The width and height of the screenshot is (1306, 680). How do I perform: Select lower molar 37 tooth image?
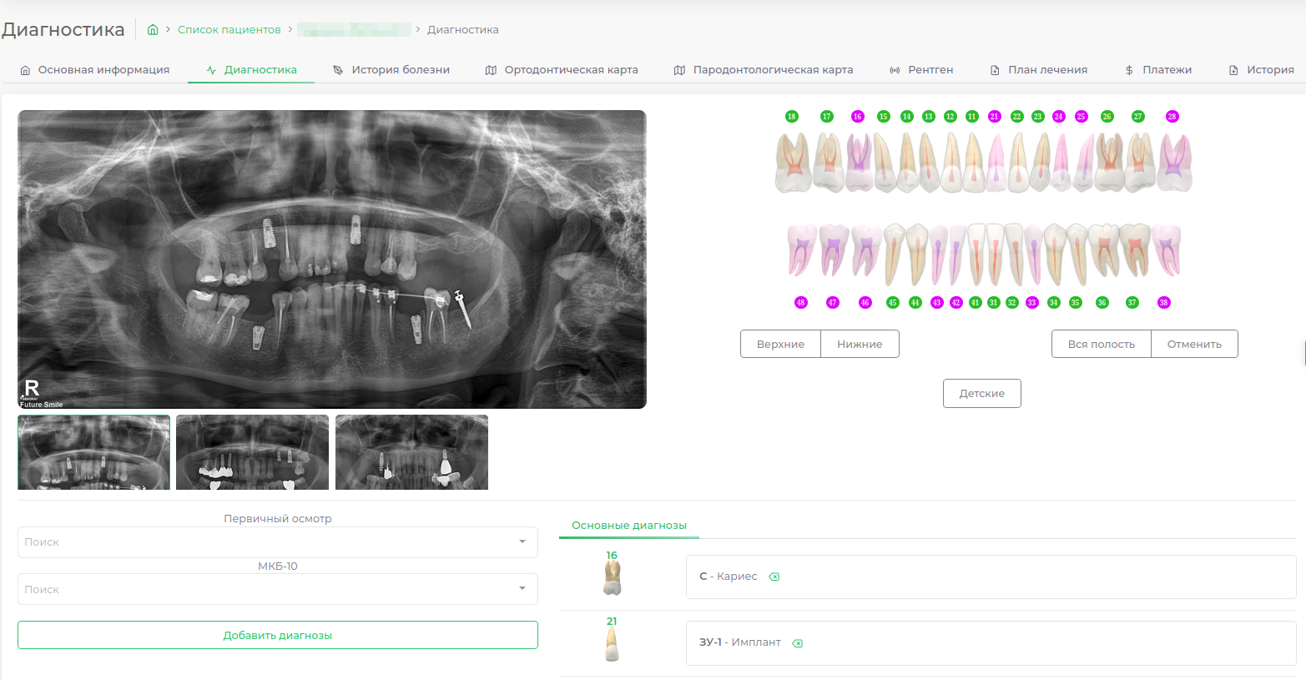1135,250
